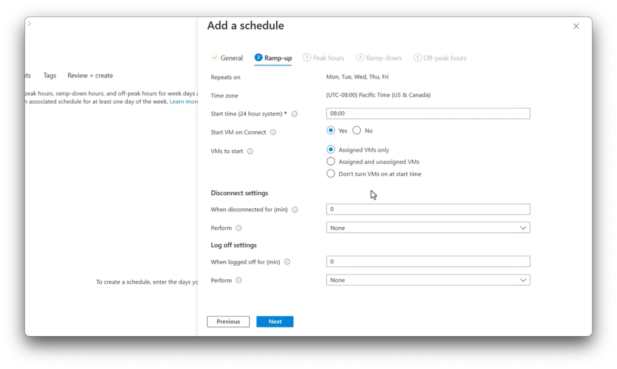Image resolution: width=617 pixels, height=369 pixels.
Task: Open the Log off settings Perform dropdown
Action: [427, 280]
